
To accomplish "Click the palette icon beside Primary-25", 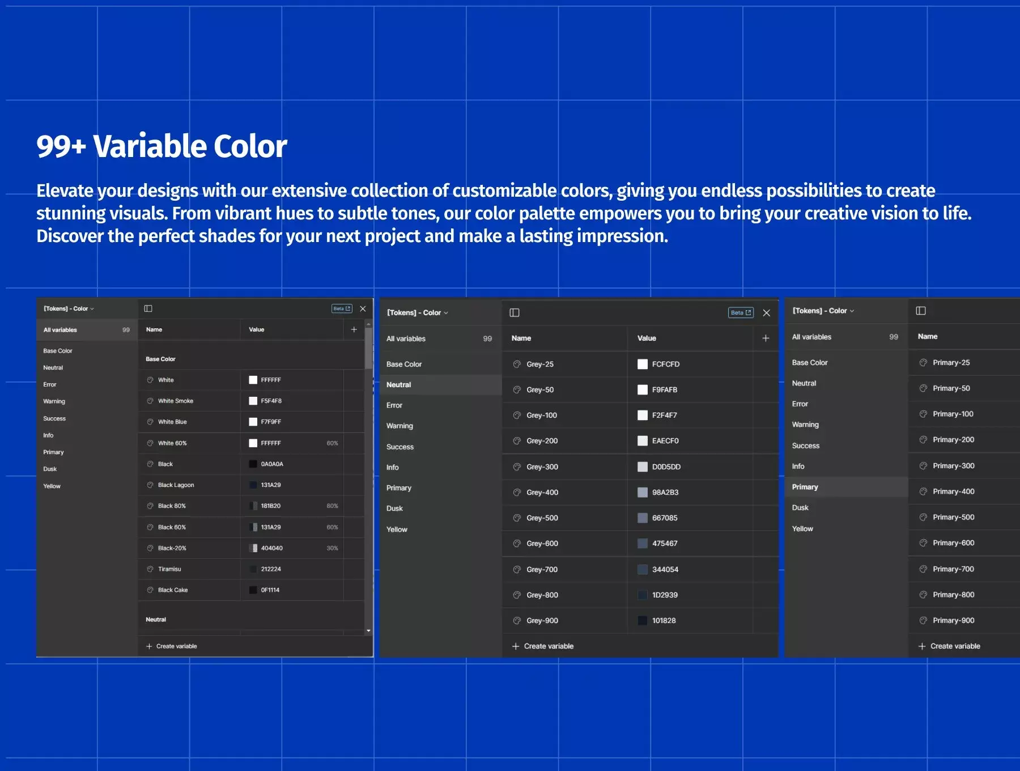I will coord(923,362).
